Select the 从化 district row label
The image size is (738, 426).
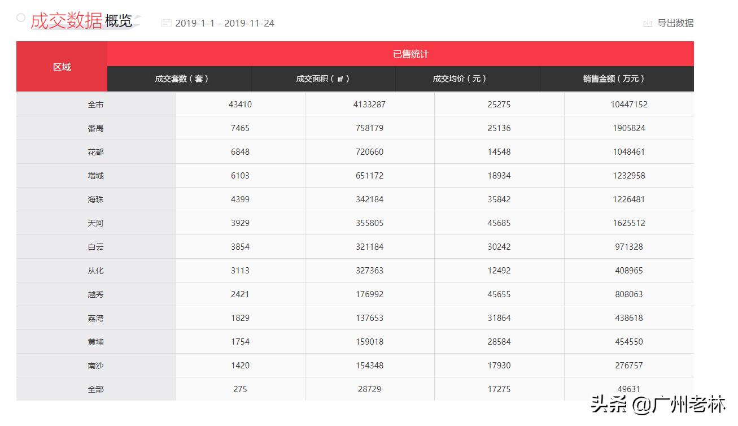click(x=96, y=271)
